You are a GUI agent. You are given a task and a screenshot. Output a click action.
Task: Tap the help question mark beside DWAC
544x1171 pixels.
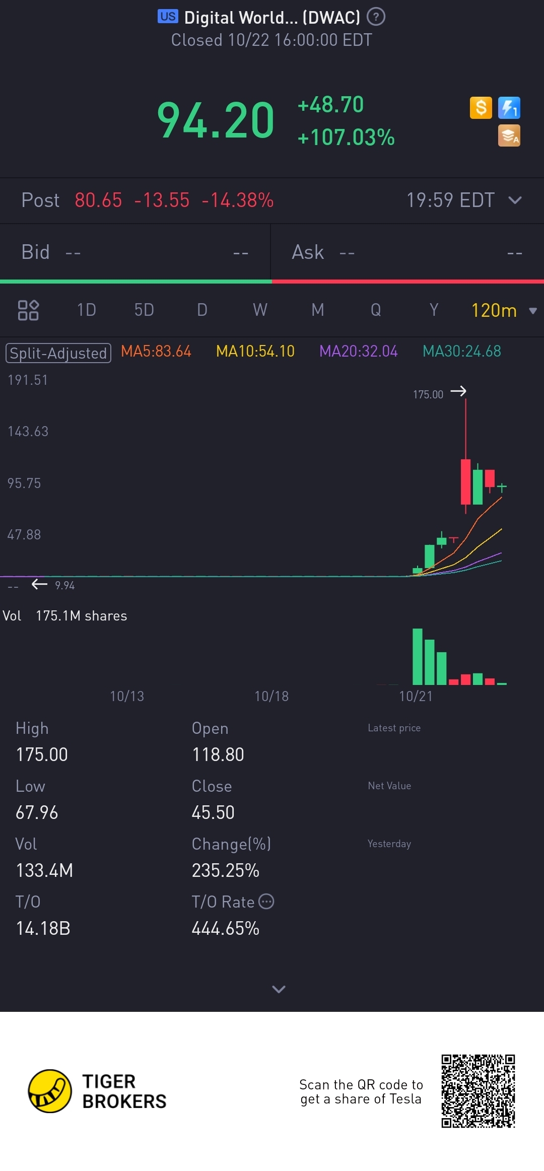click(x=376, y=17)
